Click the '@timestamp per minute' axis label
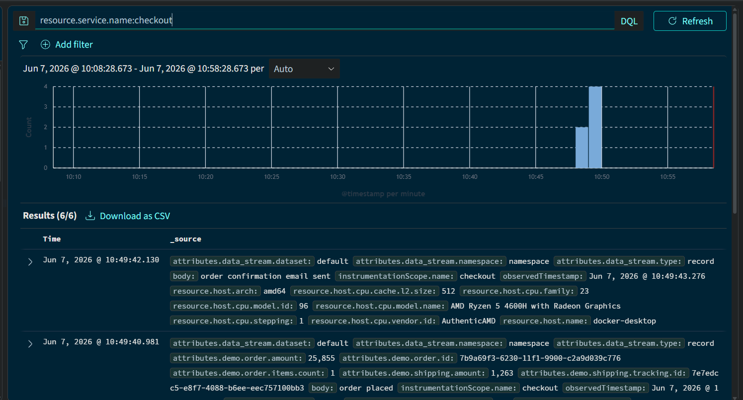Viewport: 743px width, 400px height. tap(383, 194)
